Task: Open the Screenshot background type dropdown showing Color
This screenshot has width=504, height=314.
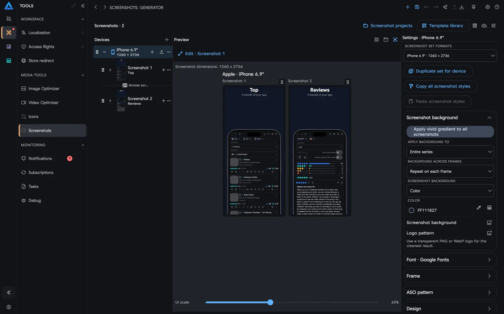Action: (x=450, y=191)
